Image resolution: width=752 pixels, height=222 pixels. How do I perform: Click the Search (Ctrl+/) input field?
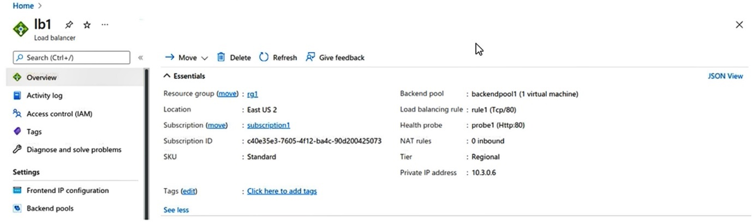[x=71, y=58]
